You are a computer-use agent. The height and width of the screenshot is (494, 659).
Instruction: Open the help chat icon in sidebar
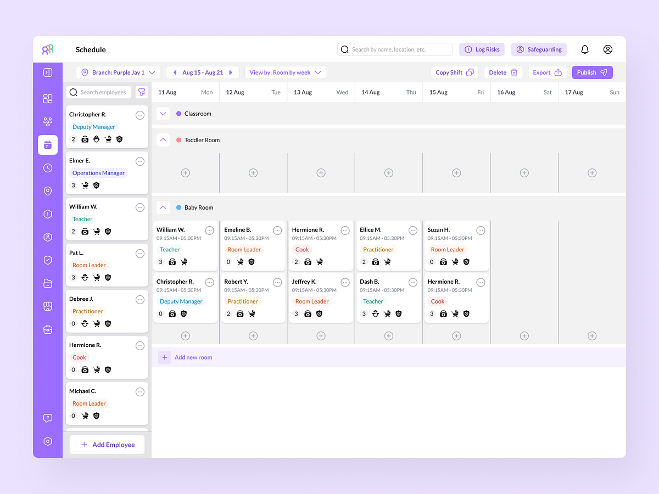tap(47, 418)
